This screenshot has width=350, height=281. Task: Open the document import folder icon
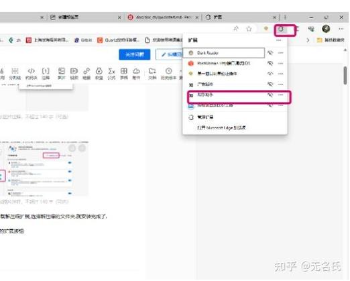click(152, 74)
